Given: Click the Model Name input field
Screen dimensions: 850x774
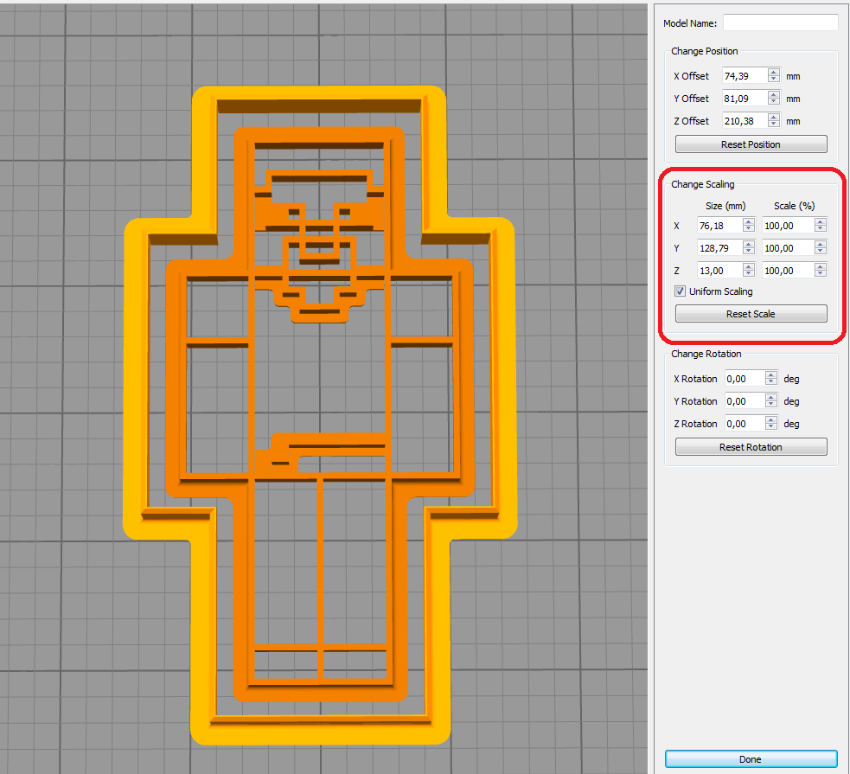Looking at the screenshot, I should pyautogui.click(x=780, y=22).
